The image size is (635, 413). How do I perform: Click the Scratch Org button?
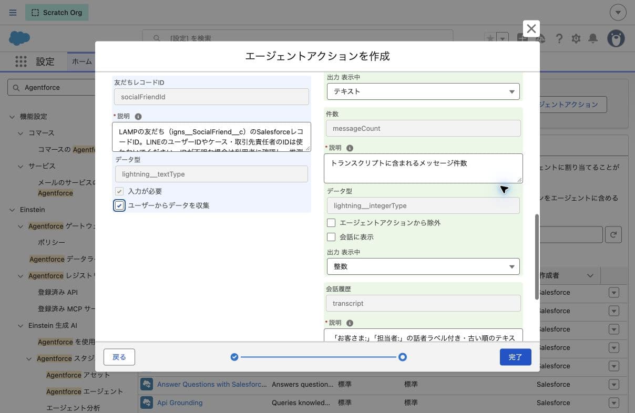click(57, 13)
